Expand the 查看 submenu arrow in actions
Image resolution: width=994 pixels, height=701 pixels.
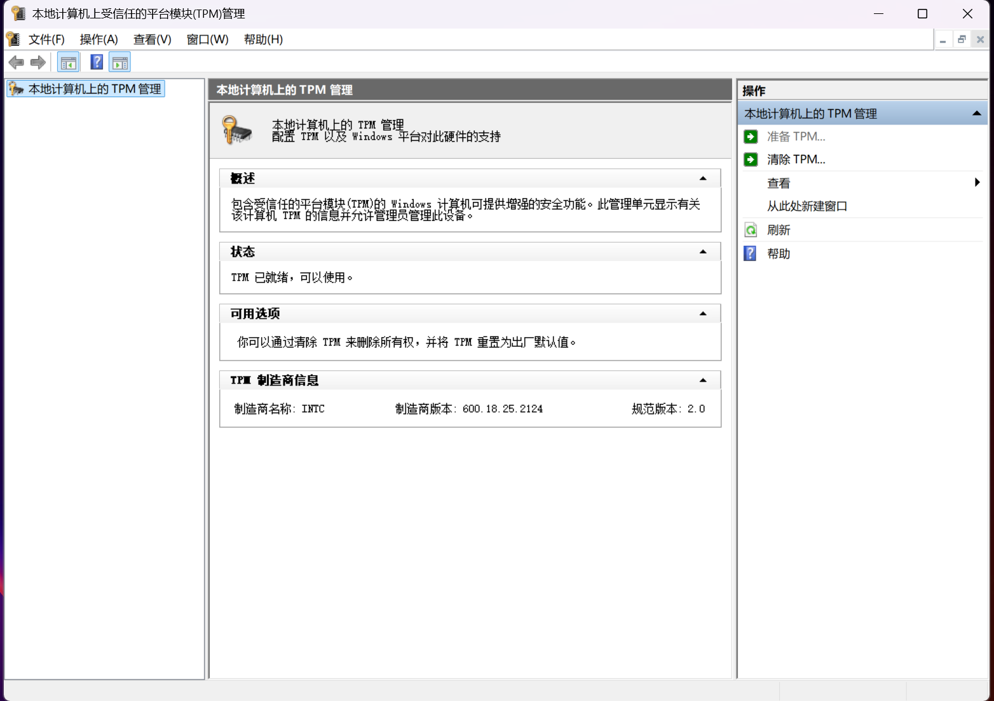click(977, 183)
